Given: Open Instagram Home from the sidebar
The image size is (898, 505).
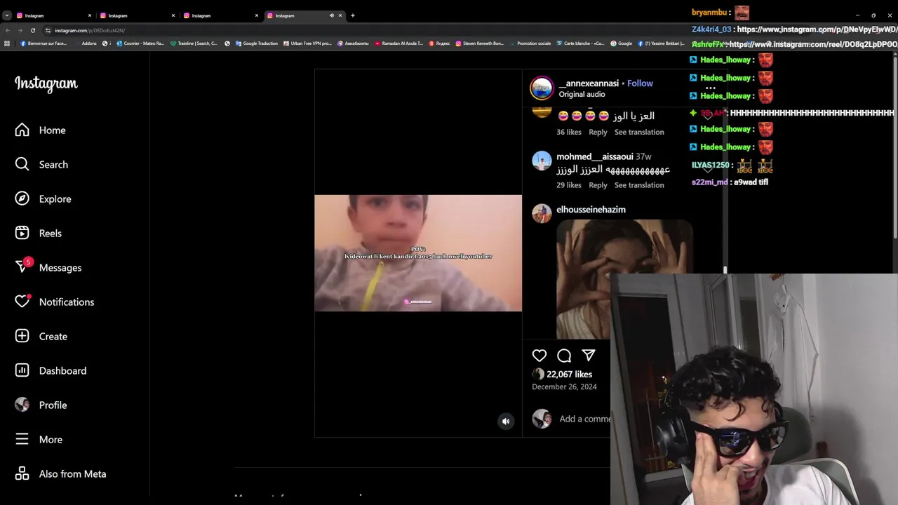Looking at the screenshot, I should (x=40, y=130).
